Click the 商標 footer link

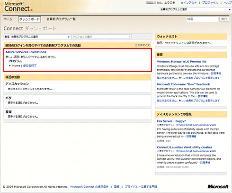[116, 187]
